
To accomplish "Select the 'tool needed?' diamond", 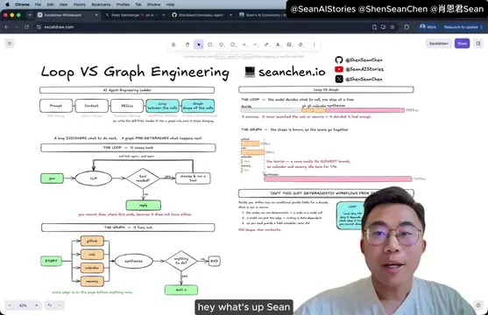I will (x=143, y=178).
